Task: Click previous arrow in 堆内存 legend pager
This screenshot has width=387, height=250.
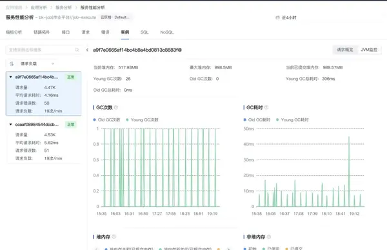Action: point(97,249)
